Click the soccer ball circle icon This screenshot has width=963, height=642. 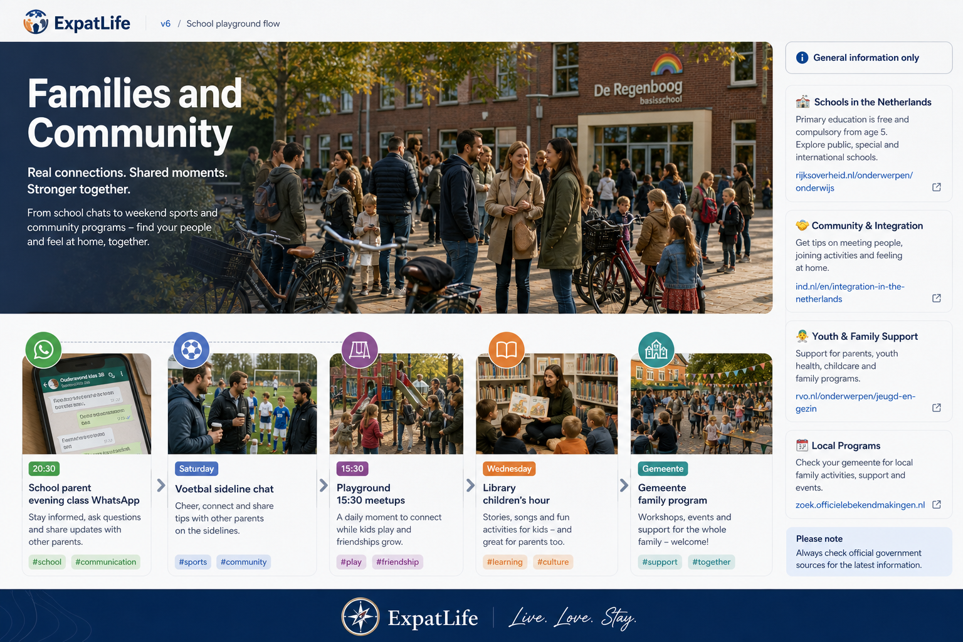(x=191, y=349)
